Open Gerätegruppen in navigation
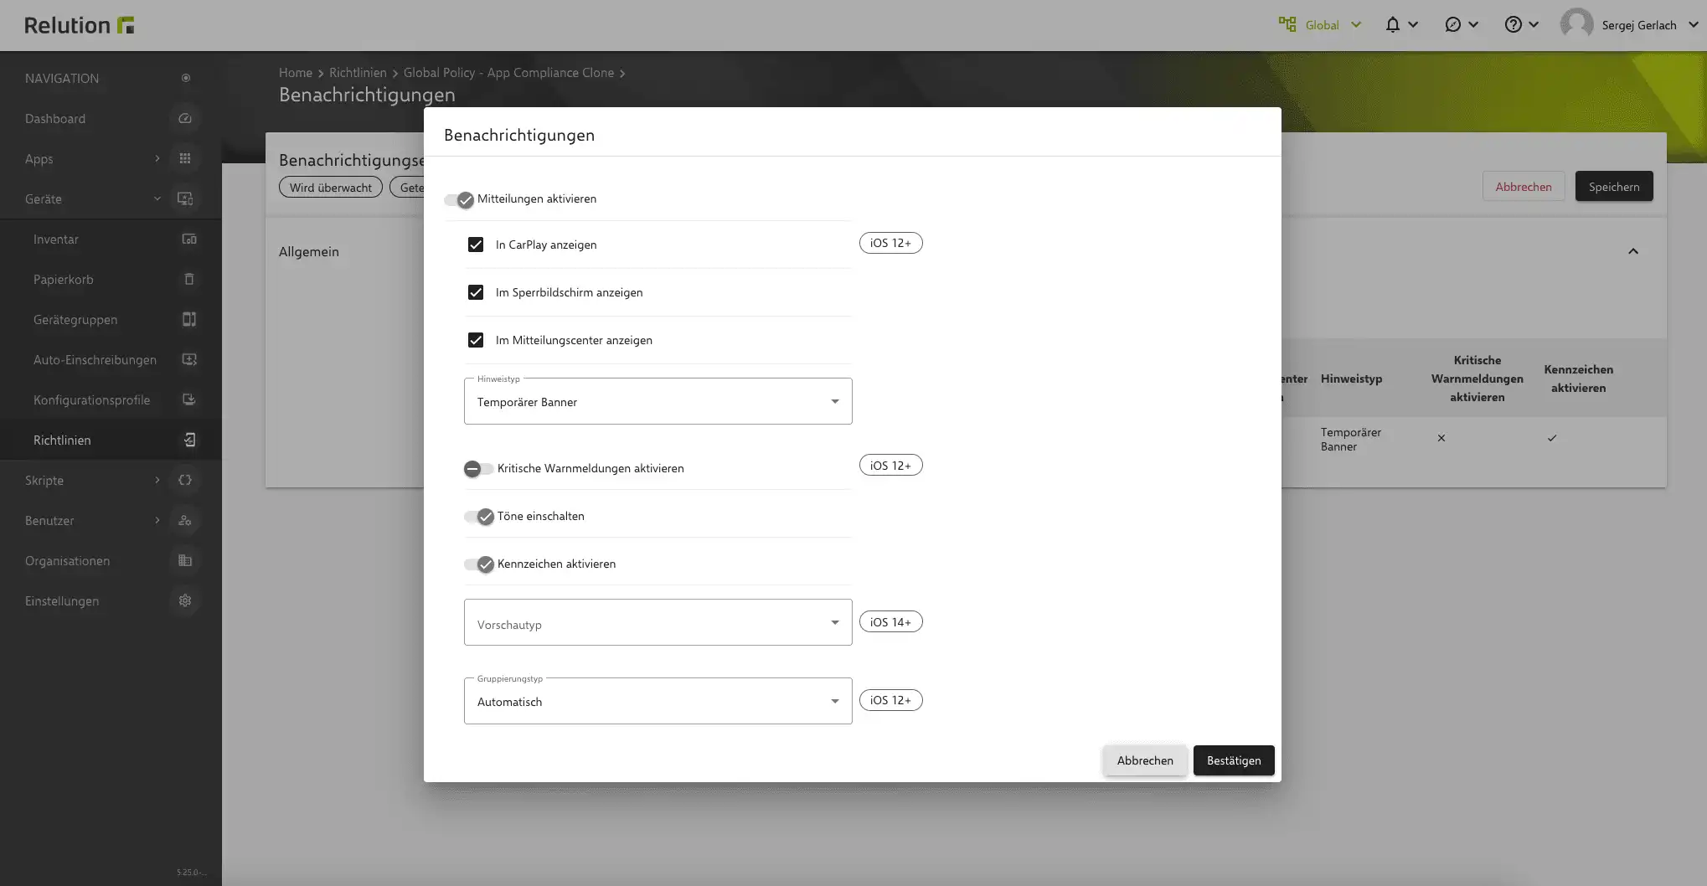The image size is (1707, 886). click(75, 320)
